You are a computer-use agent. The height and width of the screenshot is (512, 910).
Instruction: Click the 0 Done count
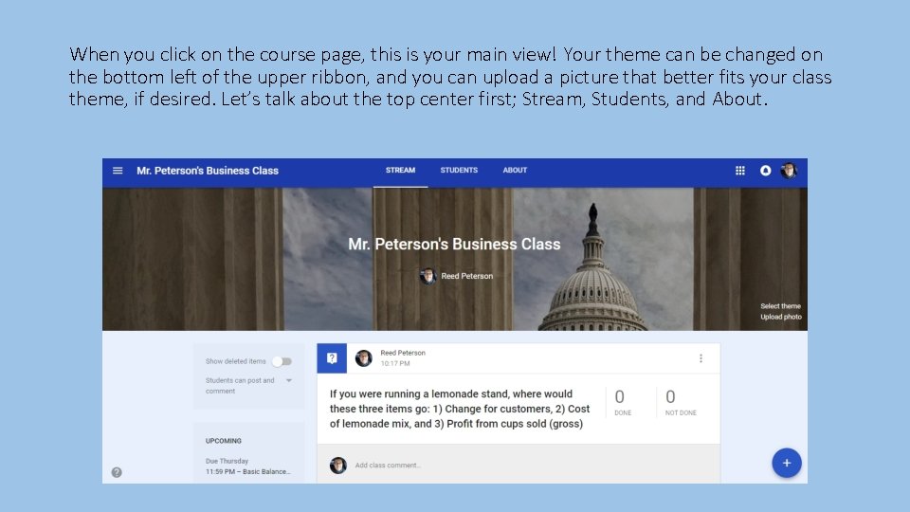(x=623, y=402)
